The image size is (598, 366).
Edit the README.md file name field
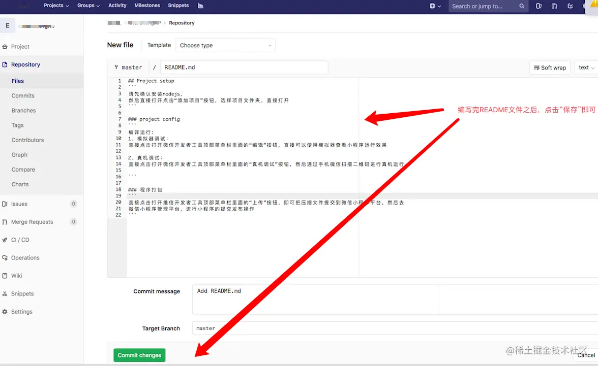244,68
